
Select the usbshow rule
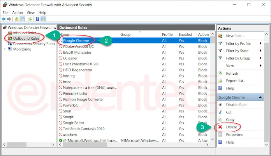[134, 135]
